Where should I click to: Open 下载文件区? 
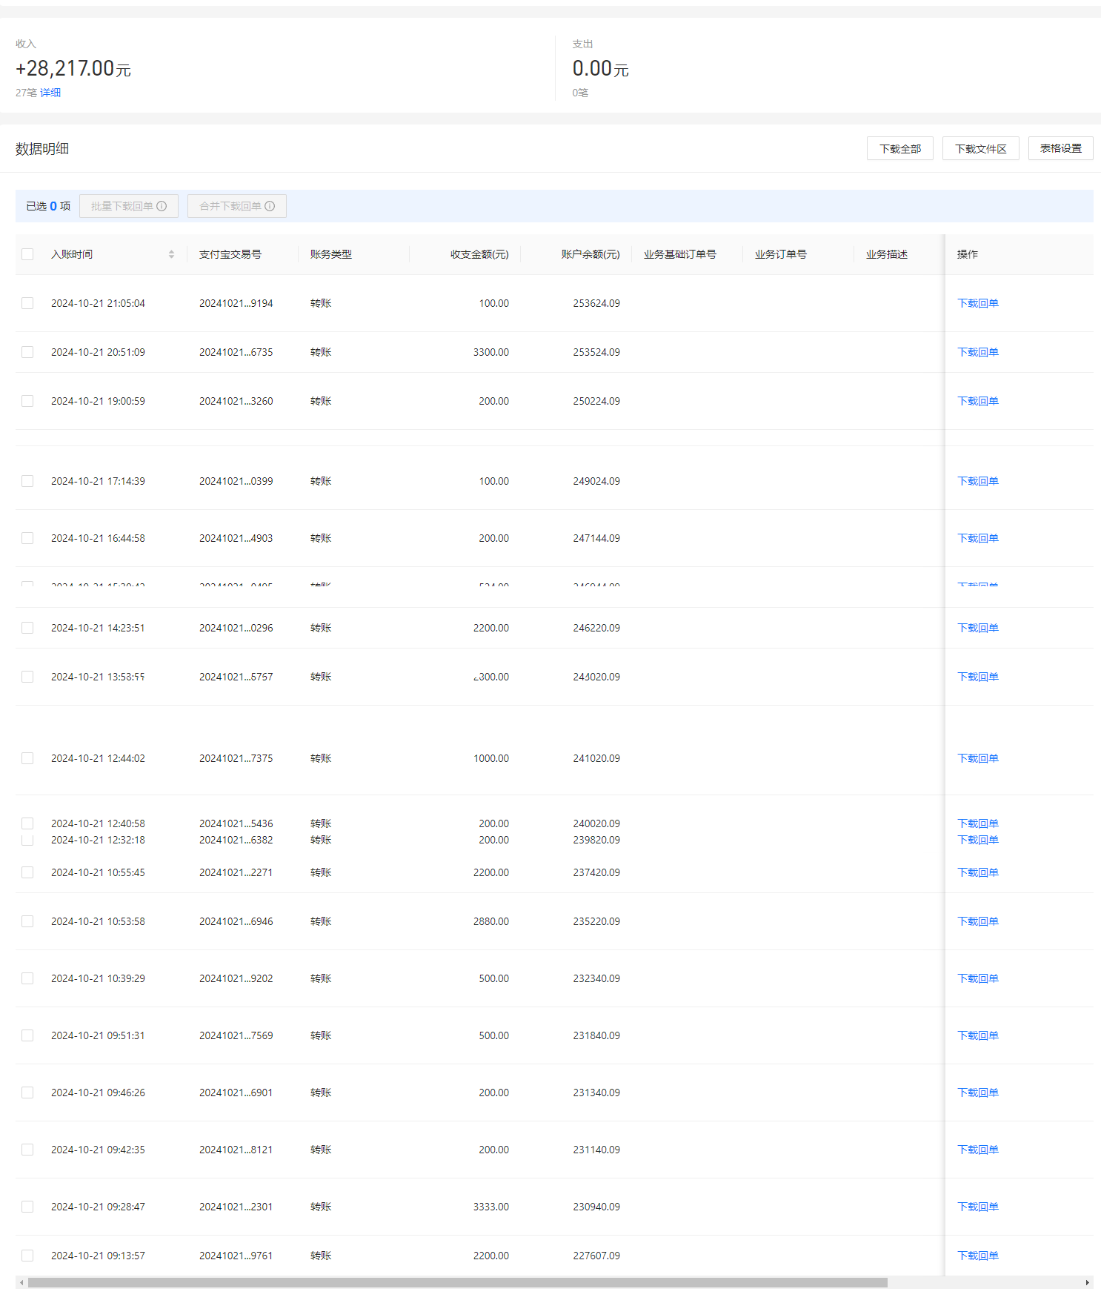point(980,148)
